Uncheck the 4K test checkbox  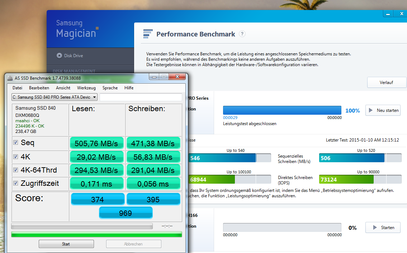[15, 157]
